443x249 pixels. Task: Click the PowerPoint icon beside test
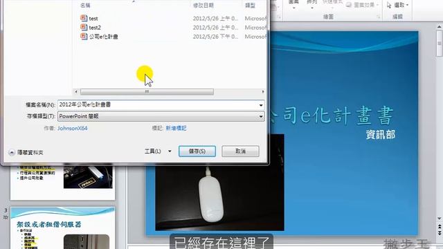pyautogui.click(x=84, y=19)
